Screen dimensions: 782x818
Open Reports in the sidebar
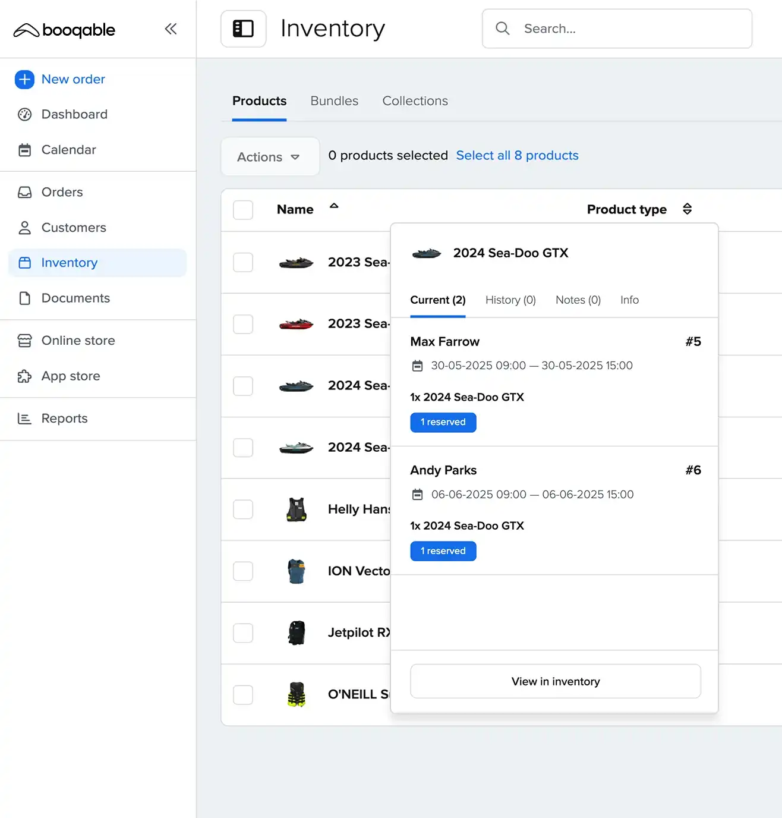64,419
